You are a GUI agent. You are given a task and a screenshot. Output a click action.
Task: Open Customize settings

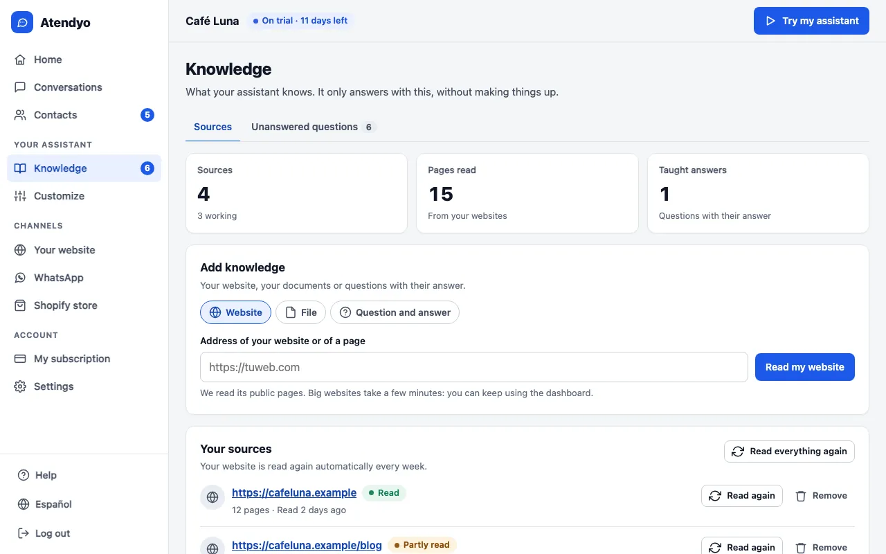84,196
